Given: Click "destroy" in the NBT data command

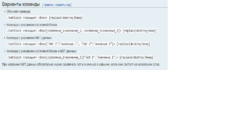Looking at the screenshot, I should click(x=136, y=44).
